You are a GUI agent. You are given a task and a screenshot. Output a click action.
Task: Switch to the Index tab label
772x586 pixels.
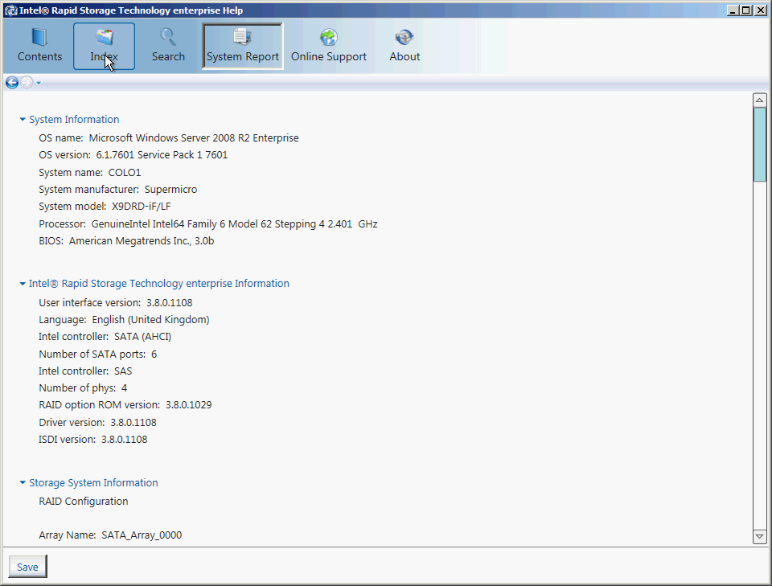[x=104, y=56]
